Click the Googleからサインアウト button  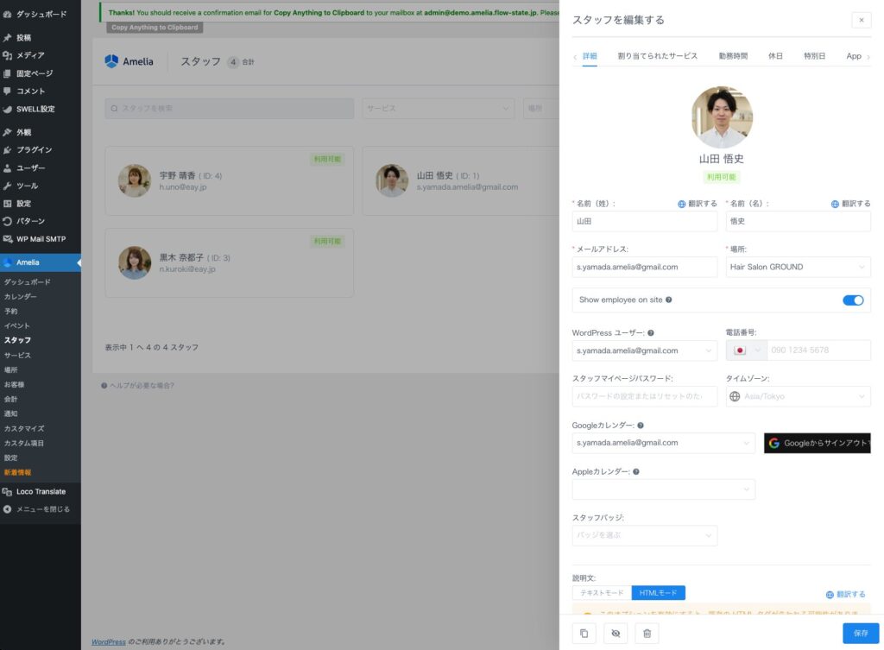(x=817, y=443)
